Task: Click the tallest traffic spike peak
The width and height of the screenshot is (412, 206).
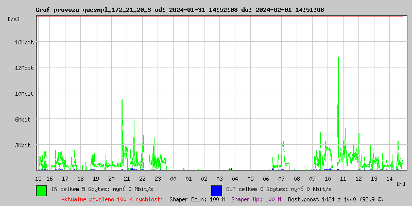Action: point(338,58)
